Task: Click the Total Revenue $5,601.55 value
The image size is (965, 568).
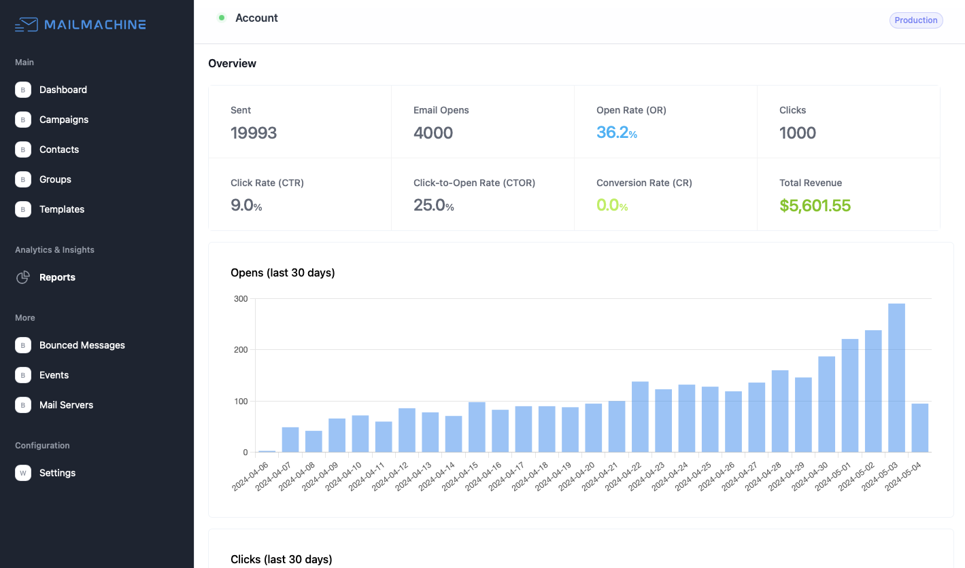Action: (815, 206)
